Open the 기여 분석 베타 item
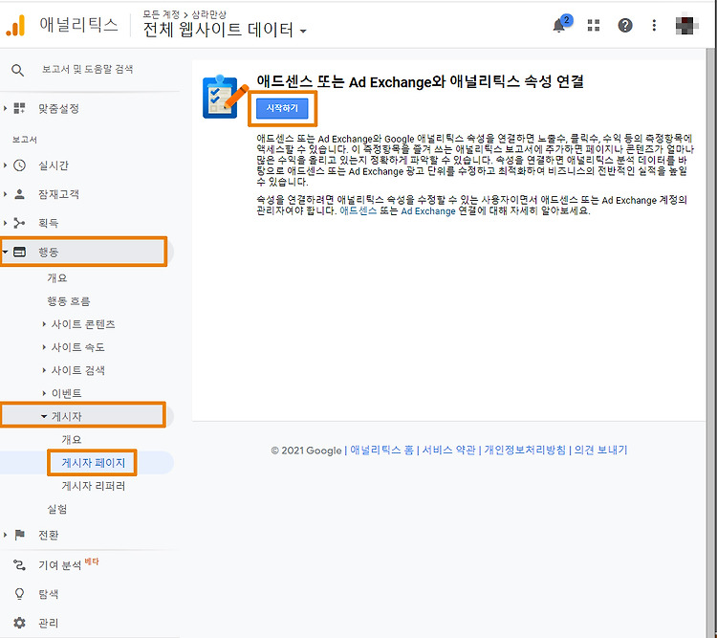The height and width of the screenshot is (638, 717). coord(69,564)
